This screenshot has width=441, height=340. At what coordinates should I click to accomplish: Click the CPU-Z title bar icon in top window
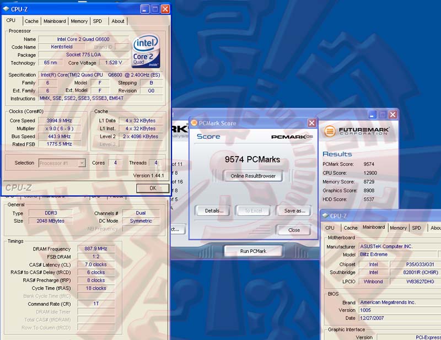[6, 9]
